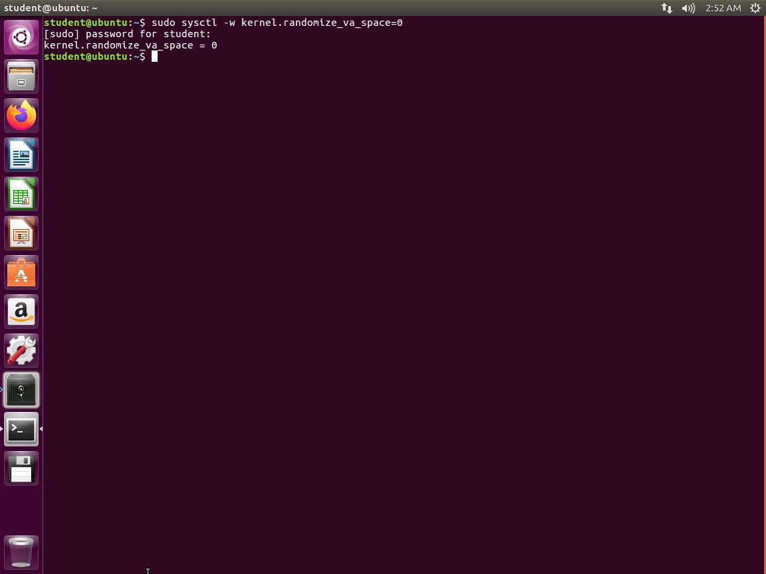
Task: Open Ubuntu Software center
Action: coord(21,272)
